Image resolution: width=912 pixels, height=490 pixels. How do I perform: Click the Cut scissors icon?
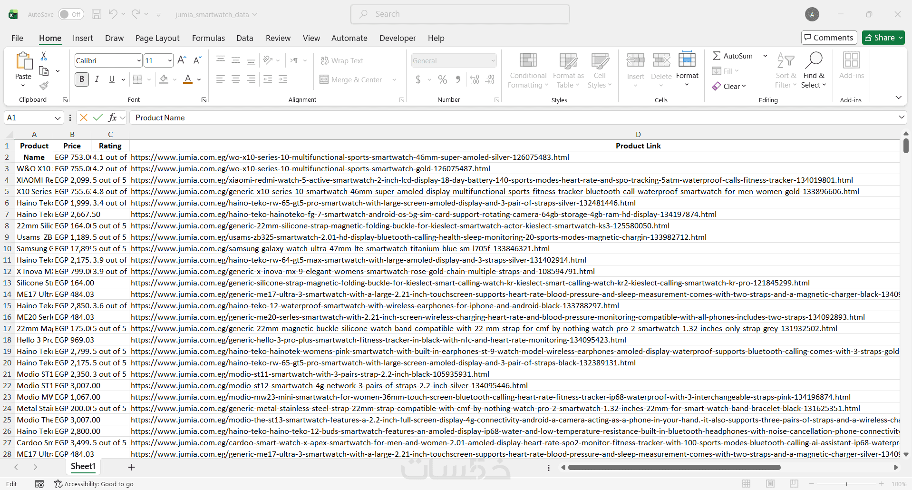click(44, 56)
